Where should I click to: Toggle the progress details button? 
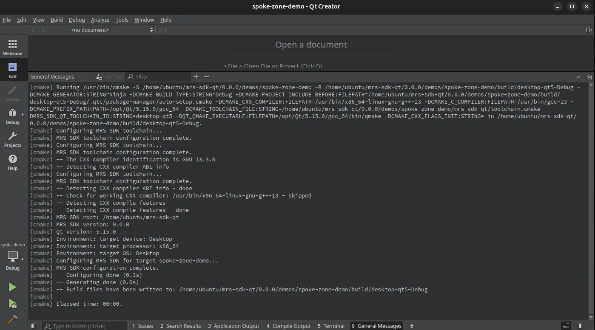(566, 326)
